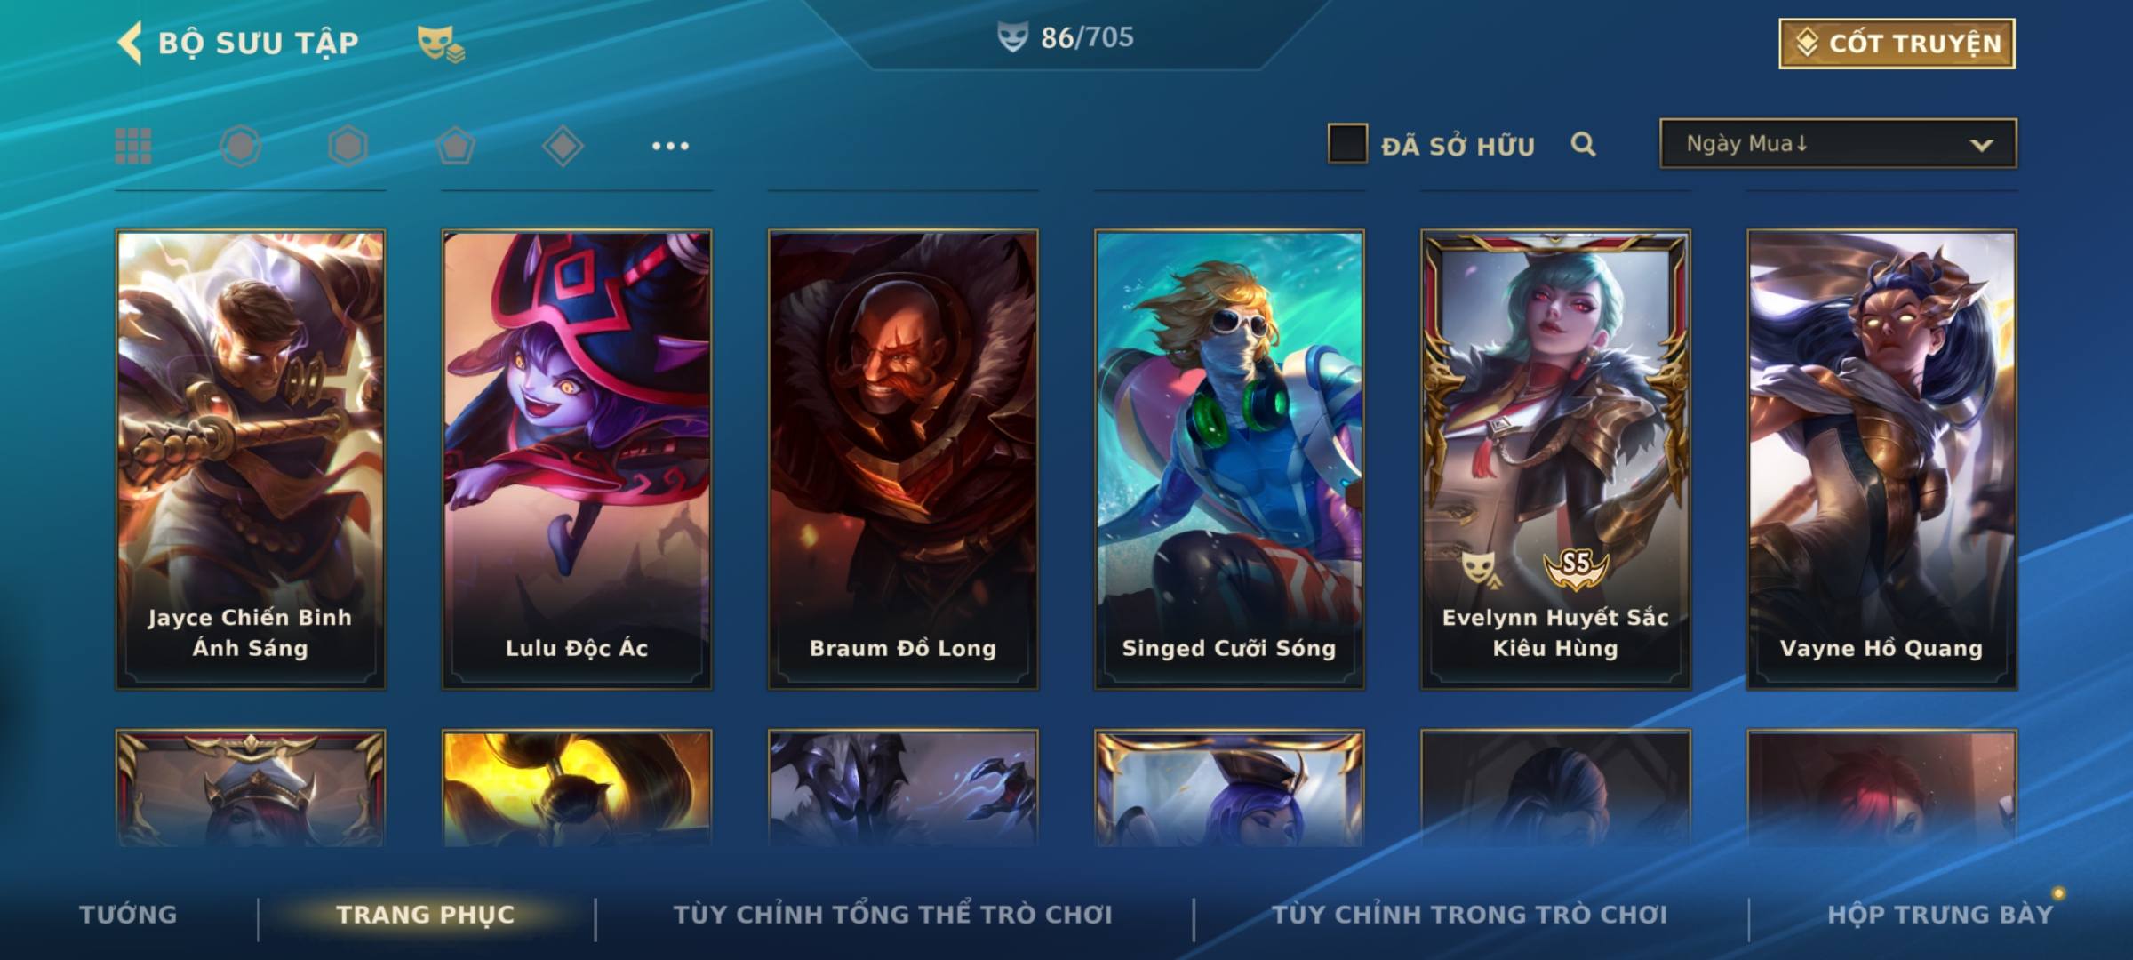
Task: Open the Vayne Hồ Quang skin card
Action: tap(1881, 460)
